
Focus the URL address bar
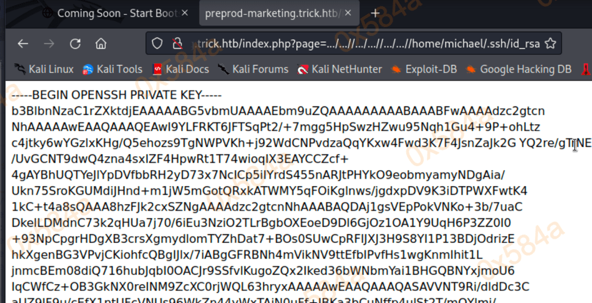pos(366,44)
